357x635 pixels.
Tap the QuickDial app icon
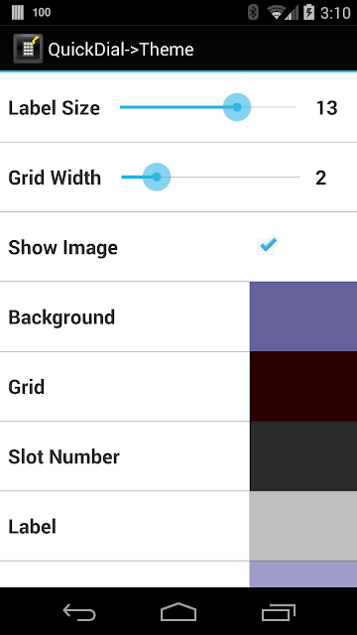pos(28,49)
